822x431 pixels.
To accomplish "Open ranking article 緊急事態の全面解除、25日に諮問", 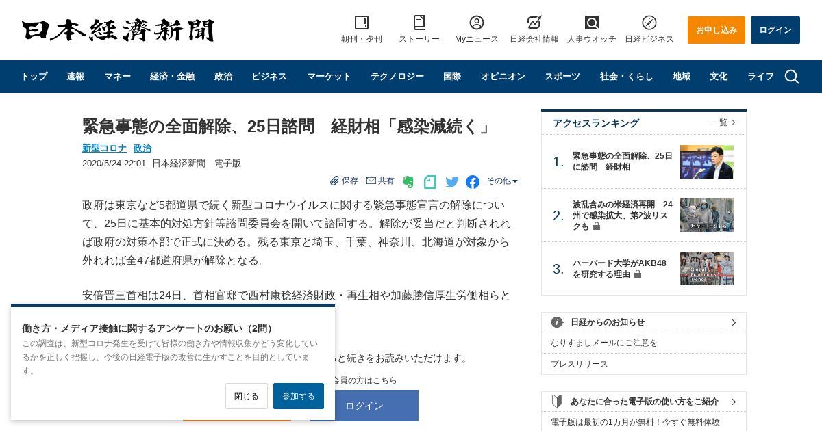I will point(623,161).
